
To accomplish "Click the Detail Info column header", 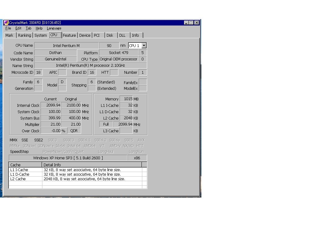I will click(x=92, y=165).
